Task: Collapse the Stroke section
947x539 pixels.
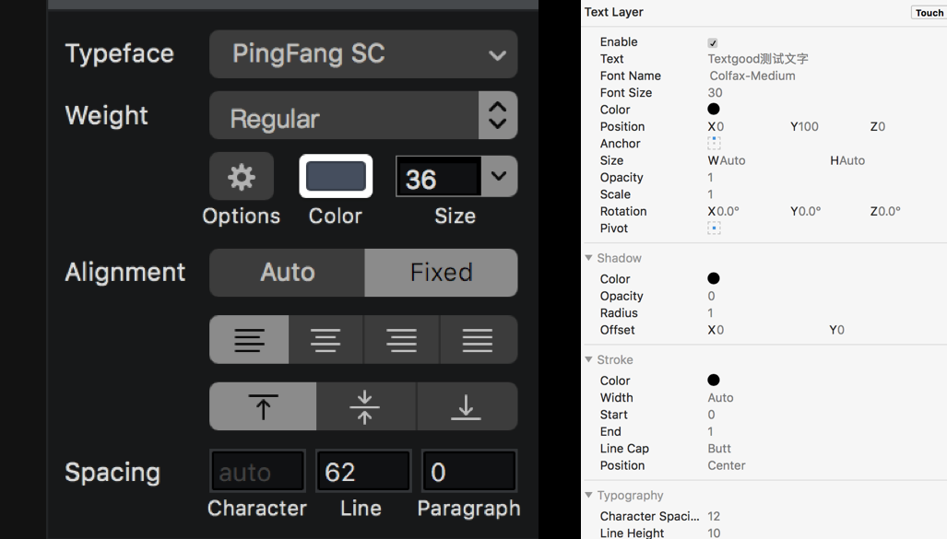Action: click(x=588, y=359)
